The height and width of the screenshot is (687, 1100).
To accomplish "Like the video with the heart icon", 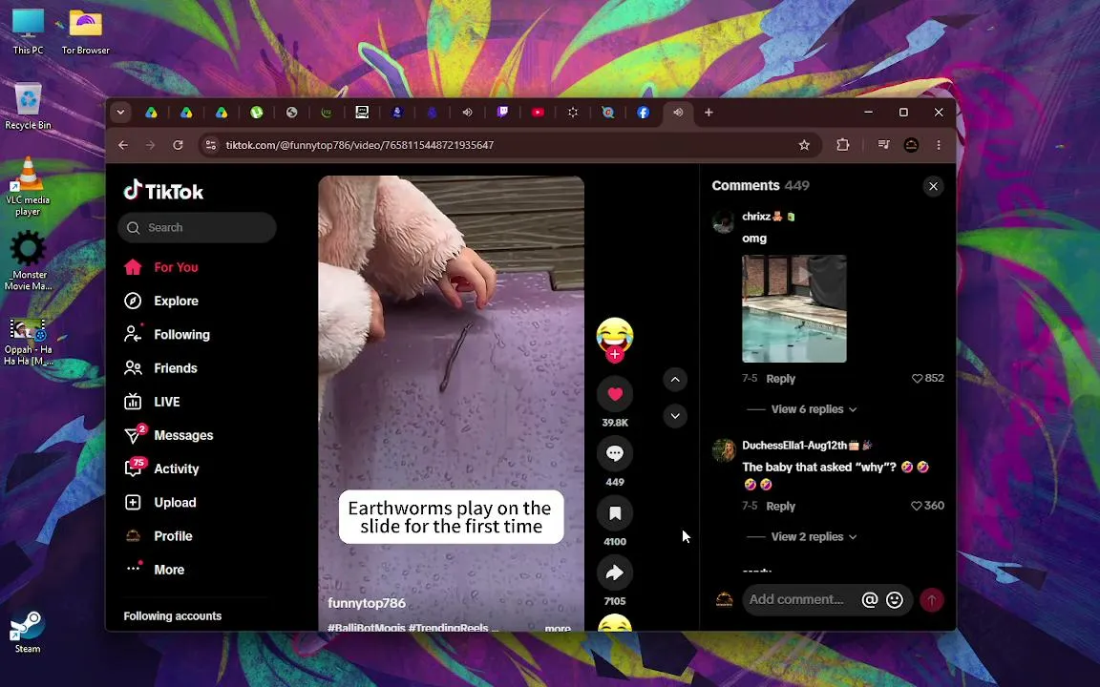I will [615, 394].
